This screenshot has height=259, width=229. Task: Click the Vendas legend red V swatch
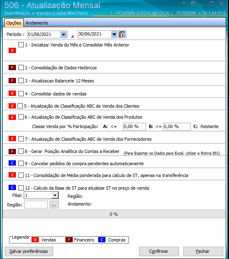[x=35, y=240]
